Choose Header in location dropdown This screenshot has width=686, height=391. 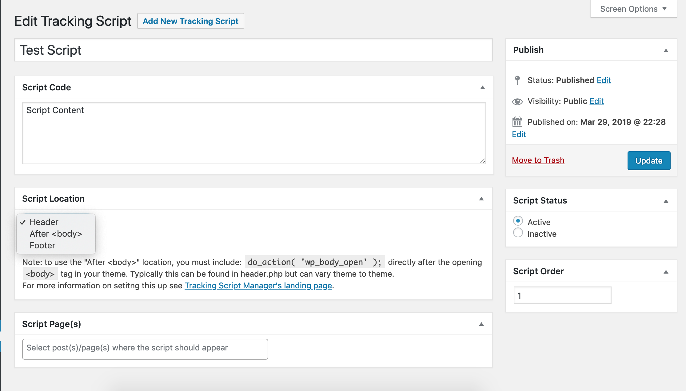(56, 222)
